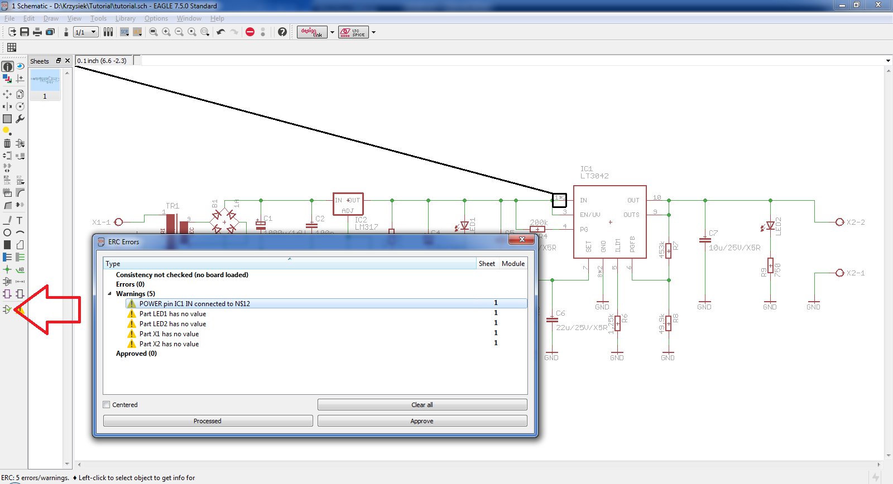Select the Rectangle tool

7,245
